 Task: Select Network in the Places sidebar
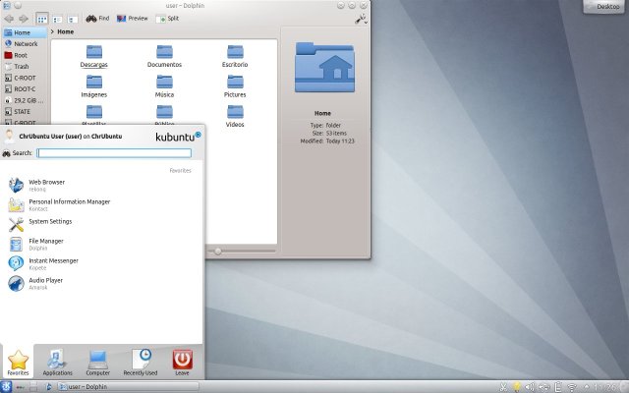(x=25, y=44)
